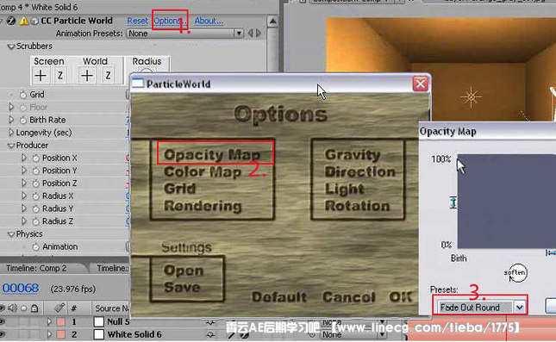Select Grid in ParticleWorld Options

pos(179,189)
